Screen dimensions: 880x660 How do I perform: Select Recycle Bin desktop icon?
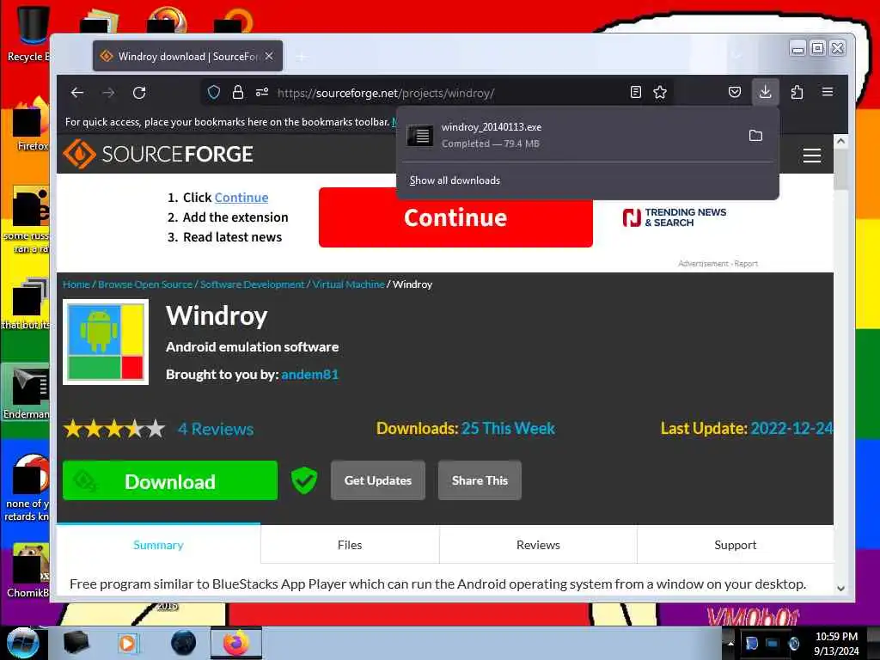[27, 34]
